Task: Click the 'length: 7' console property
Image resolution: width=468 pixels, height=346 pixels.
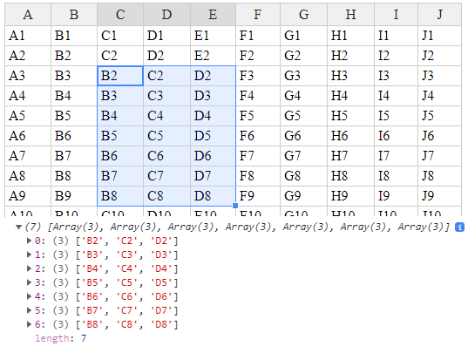Action: point(61,338)
